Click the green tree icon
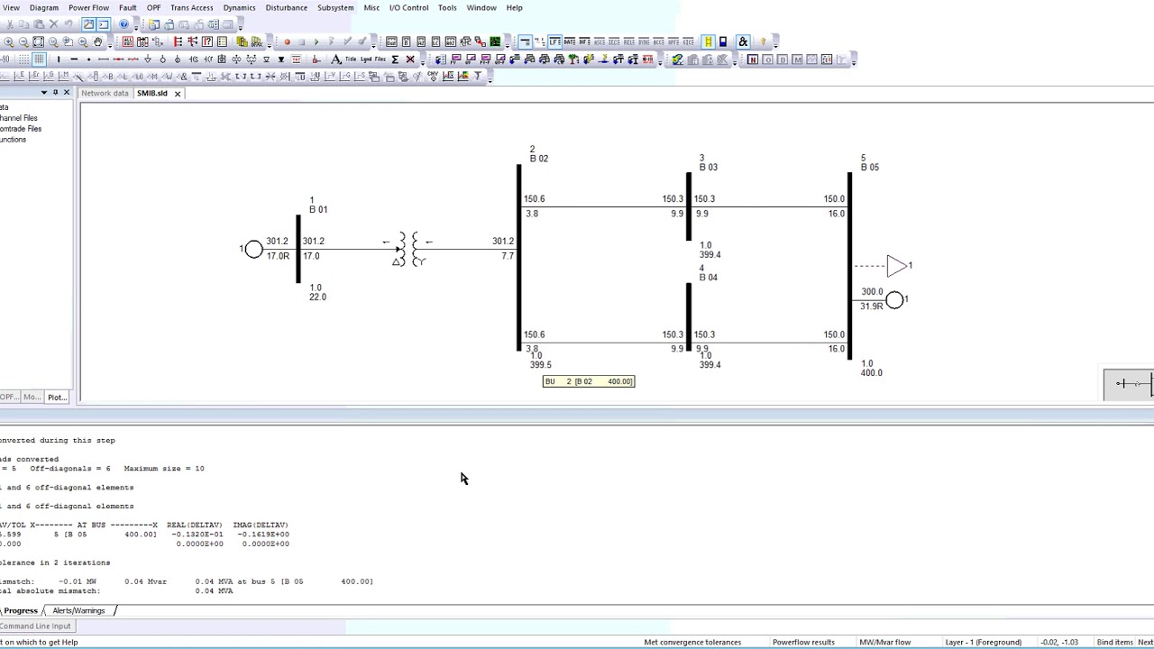This screenshot has width=1154, height=649. [573, 59]
